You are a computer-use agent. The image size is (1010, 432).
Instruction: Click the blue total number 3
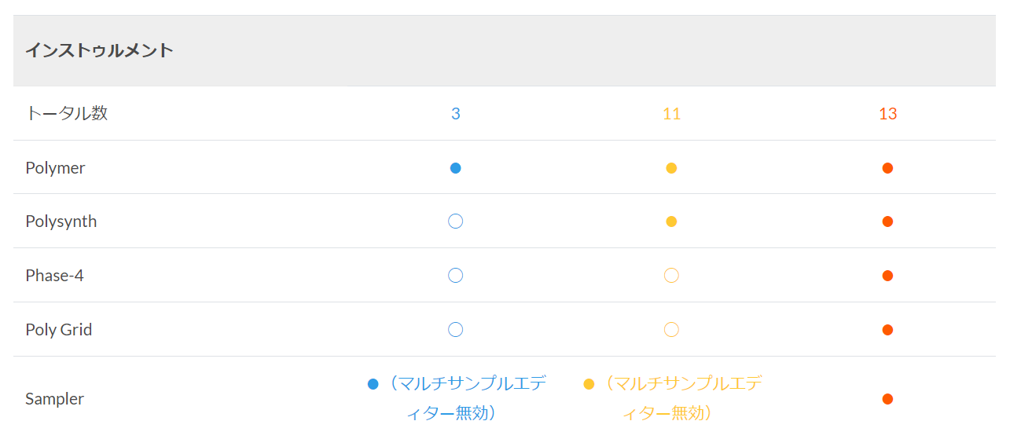[455, 114]
